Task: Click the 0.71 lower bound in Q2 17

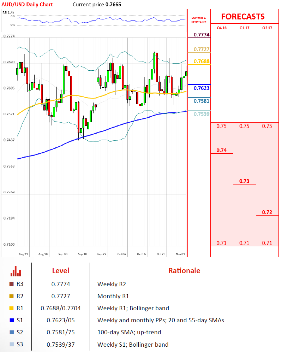Action: click(267, 243)
